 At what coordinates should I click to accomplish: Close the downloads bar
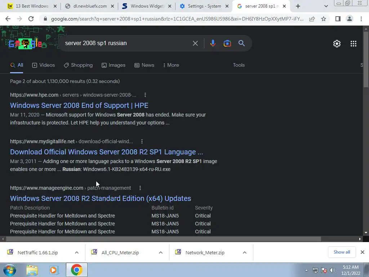tap(363, 252)
